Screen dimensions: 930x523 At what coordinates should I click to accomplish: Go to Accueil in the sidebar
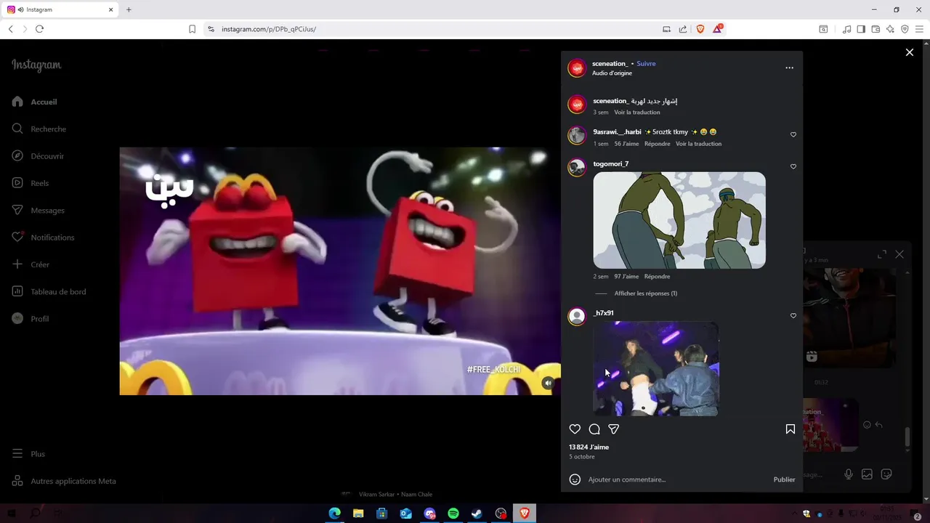point(44,102)
